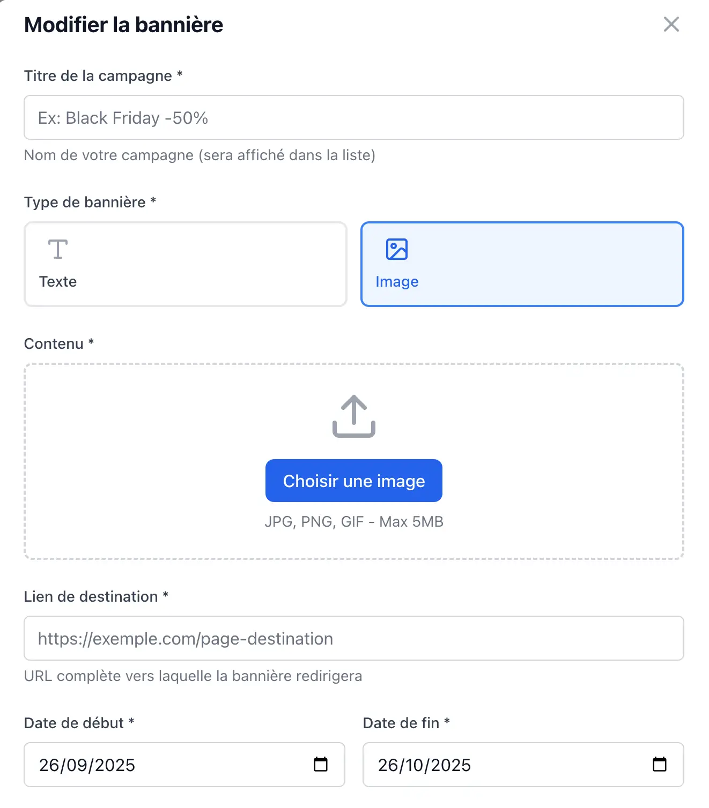Click the Texte type T icon
This screenshot has width=709, height=808.
pyautogui.click(x=58, y=249)
